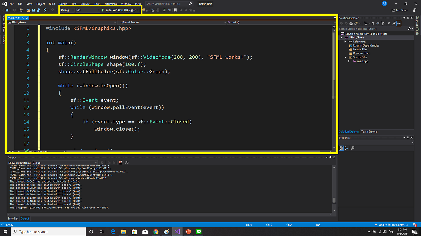
Task: Open the (Global Scope) dropdown
Action: tap(171, 22)
